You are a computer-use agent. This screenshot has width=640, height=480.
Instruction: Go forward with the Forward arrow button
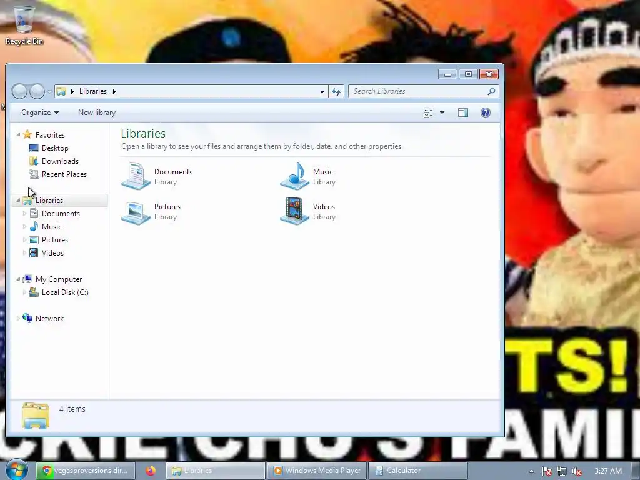point(37,91)
